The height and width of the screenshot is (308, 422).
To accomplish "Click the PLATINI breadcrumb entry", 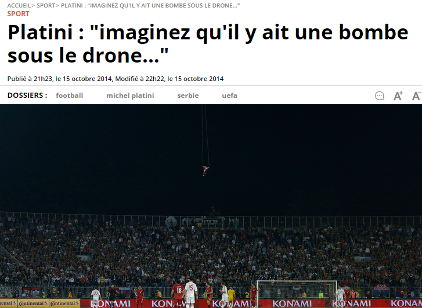I will click(150, 5).
